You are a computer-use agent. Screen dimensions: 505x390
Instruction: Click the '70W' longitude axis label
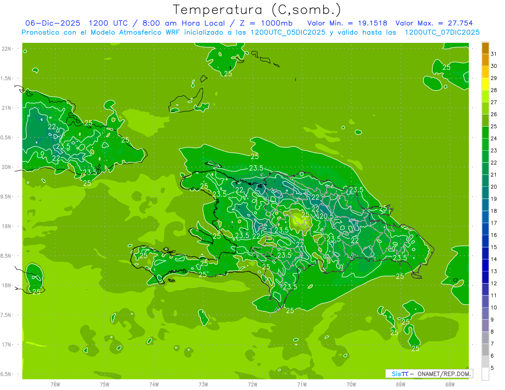pyautogui.click(x=351, y=385)
